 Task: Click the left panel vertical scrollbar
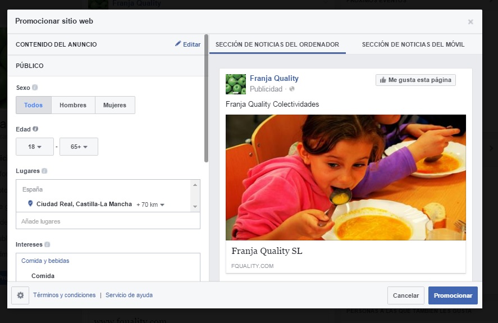[206, 101]
